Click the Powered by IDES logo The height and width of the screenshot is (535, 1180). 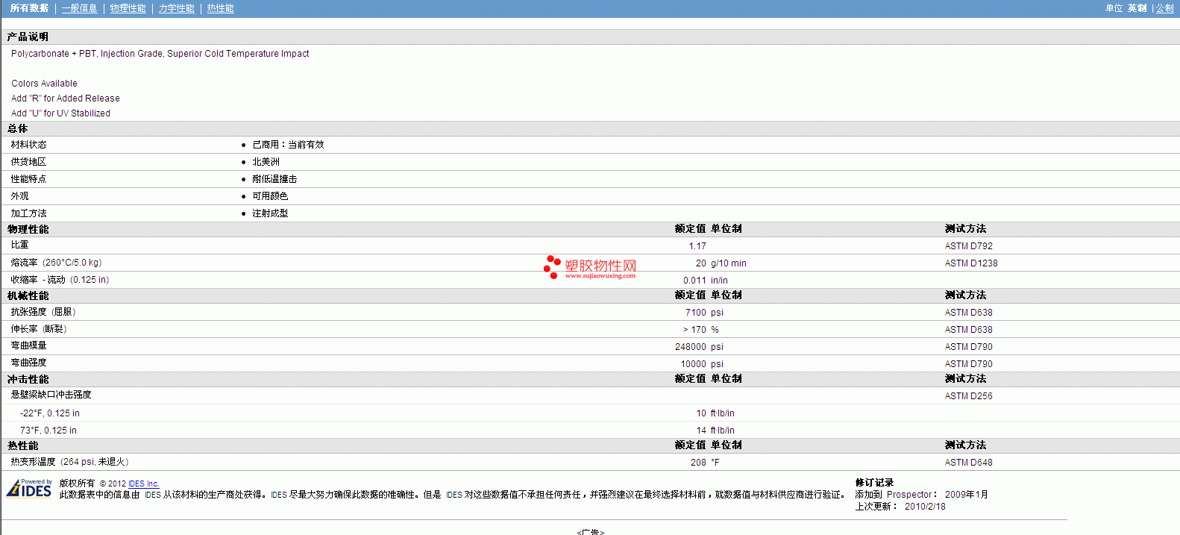pyautogui.click(x=29, y=488)
